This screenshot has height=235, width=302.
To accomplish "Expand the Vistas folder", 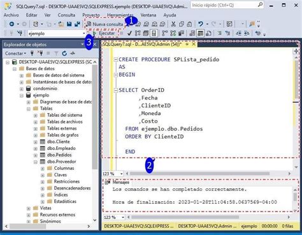I will coord(29,208).
